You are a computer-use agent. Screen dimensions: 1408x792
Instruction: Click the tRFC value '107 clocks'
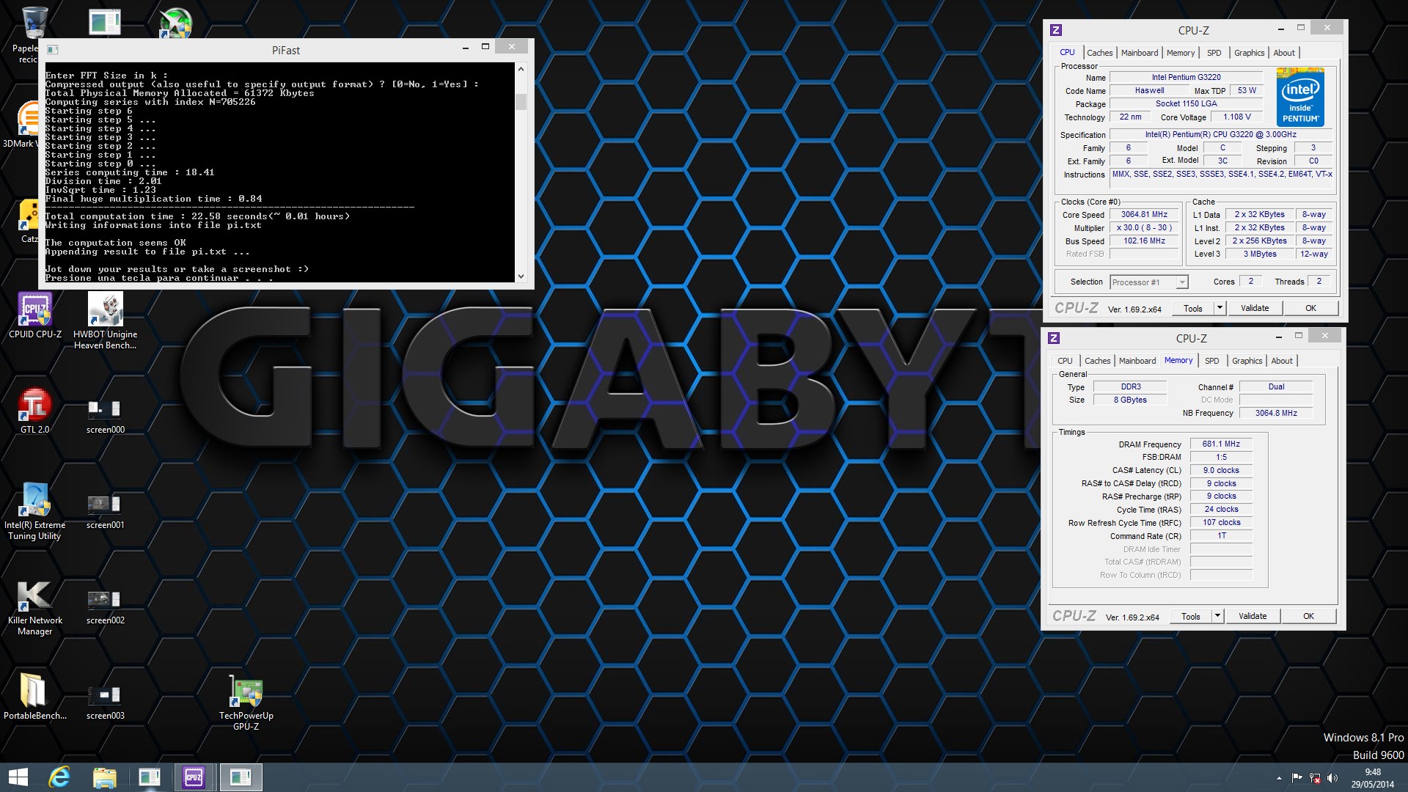tap(1221, 523)
